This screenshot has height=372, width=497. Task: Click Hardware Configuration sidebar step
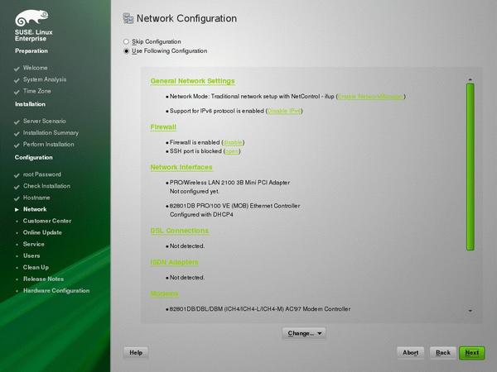(56, 291)
